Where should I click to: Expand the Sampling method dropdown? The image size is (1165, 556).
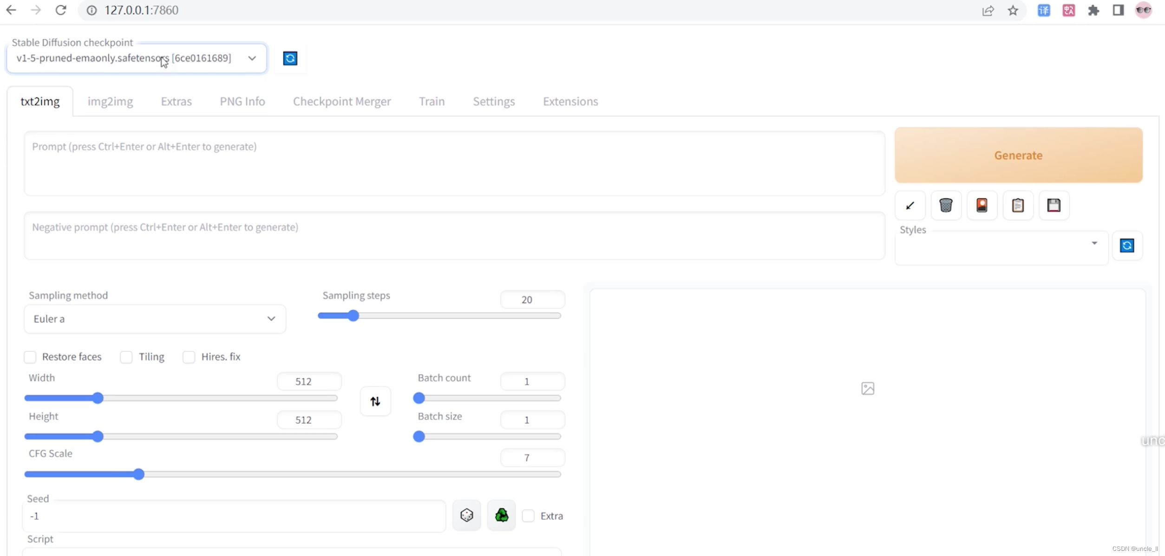(155, 319)
